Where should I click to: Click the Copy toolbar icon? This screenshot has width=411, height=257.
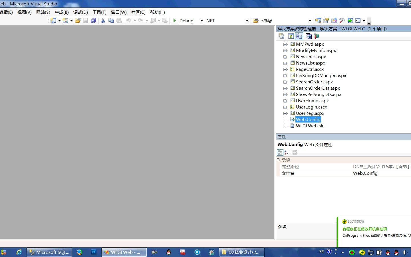pos(111,20)
